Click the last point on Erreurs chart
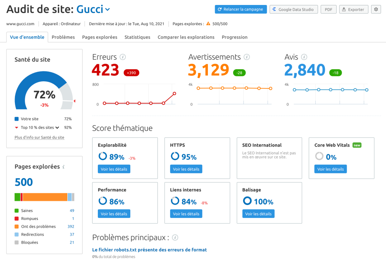This screenshot has width=386, height=260. point(174,94)
